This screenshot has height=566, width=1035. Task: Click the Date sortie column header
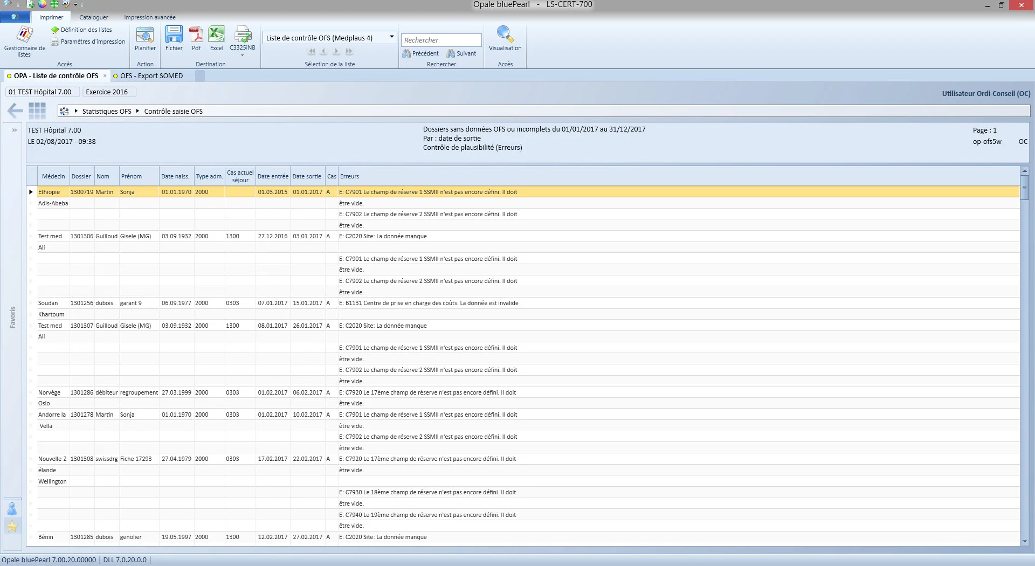click(x=307, y=176)
